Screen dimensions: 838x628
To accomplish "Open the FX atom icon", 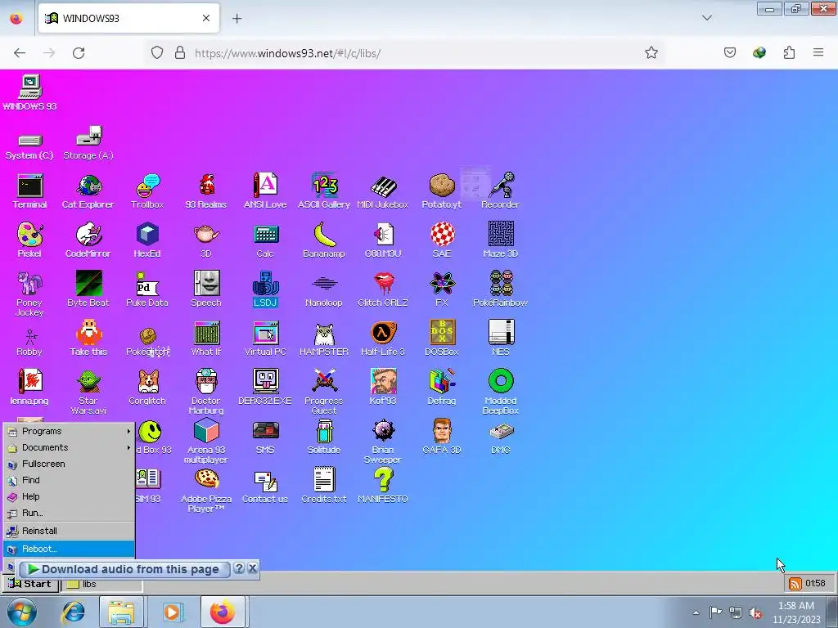I will 442,289.
